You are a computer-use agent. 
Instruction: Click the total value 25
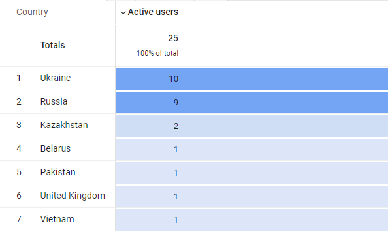tap(173, 38)
